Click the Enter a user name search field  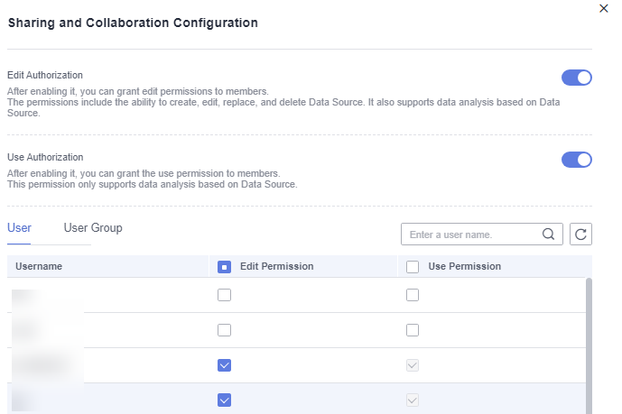coord(469,235)
